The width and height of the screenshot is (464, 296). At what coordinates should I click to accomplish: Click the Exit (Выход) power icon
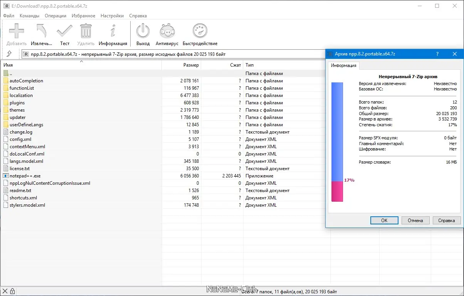[x=143, y=31]
